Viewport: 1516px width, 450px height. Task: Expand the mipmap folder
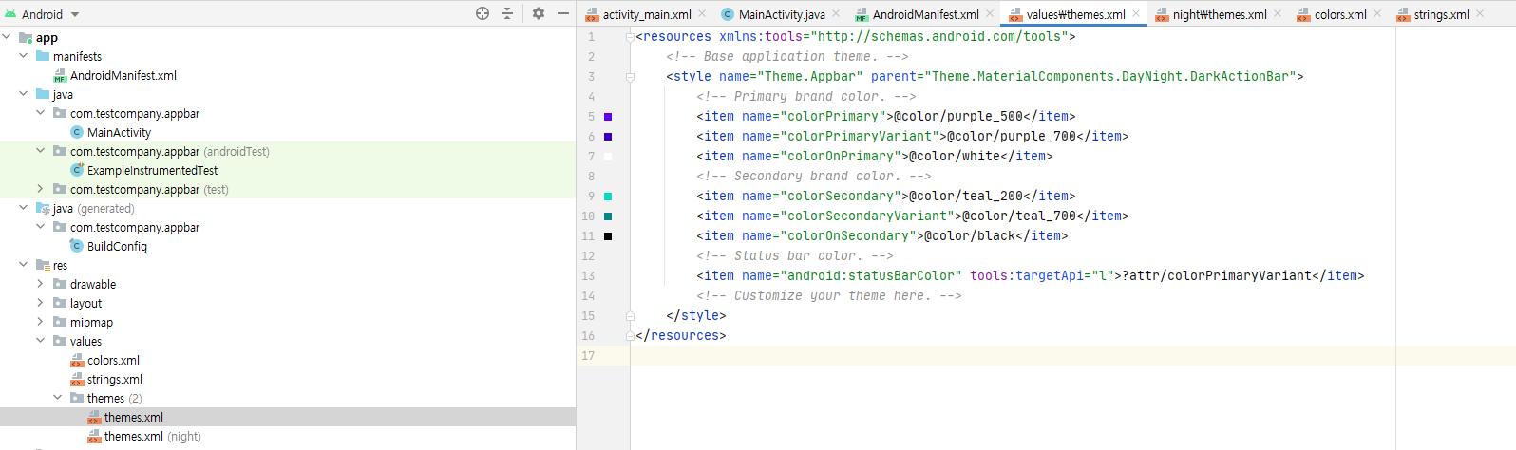(x=41, y=322)
